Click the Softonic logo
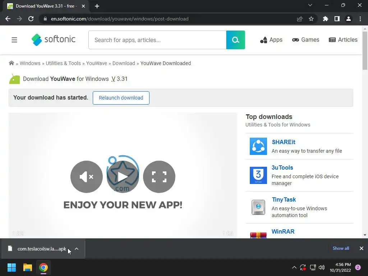This screenshot has height=276, width=368. click(x=54, y=40)
